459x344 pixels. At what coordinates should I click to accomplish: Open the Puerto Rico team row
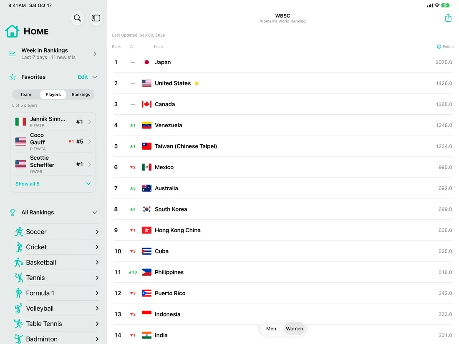tap(283, 293)
